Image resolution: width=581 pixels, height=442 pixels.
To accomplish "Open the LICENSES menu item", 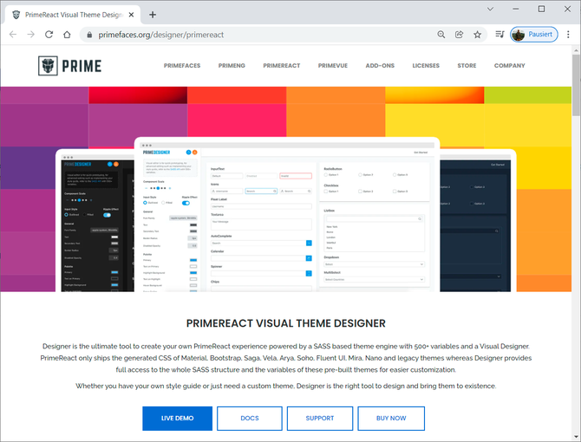I will click(x=426, y=66).
